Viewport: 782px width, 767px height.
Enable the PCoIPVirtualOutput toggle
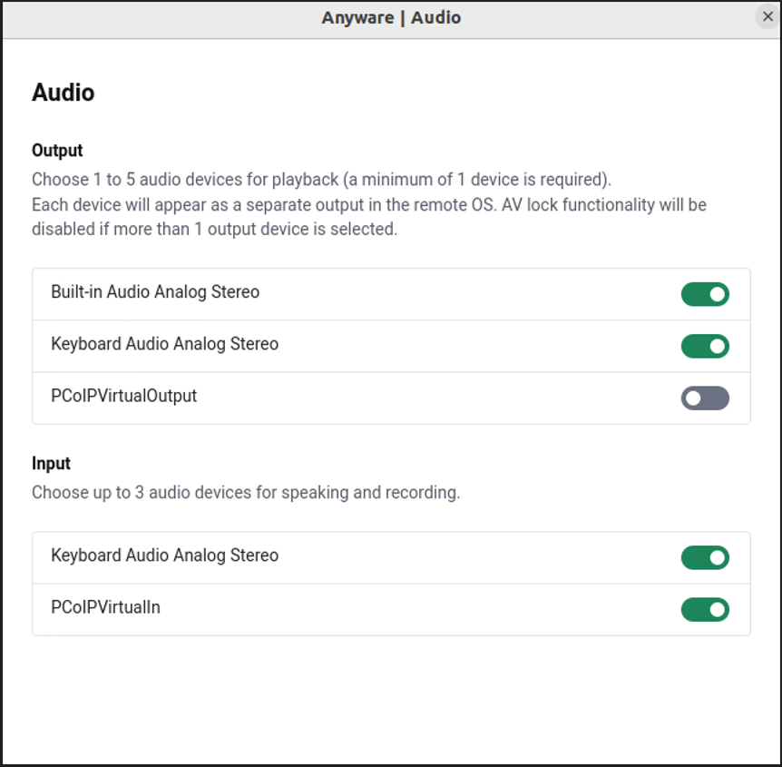[705, 398]
